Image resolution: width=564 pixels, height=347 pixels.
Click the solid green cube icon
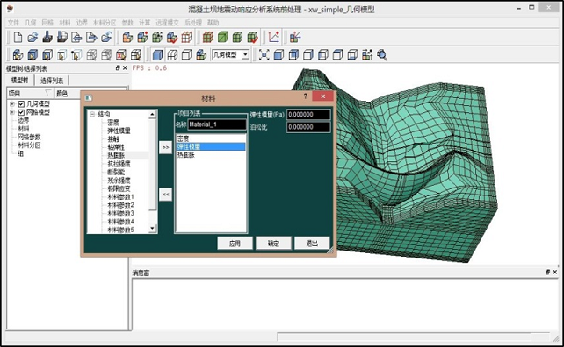pos(223,37)
